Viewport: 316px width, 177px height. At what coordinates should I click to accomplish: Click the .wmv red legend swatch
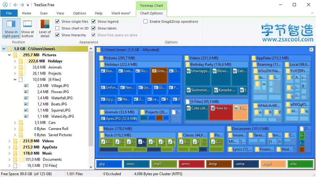(191, 164)
